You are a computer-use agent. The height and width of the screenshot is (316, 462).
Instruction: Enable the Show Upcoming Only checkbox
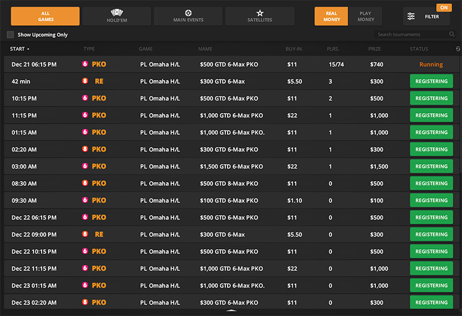(10, 35)
